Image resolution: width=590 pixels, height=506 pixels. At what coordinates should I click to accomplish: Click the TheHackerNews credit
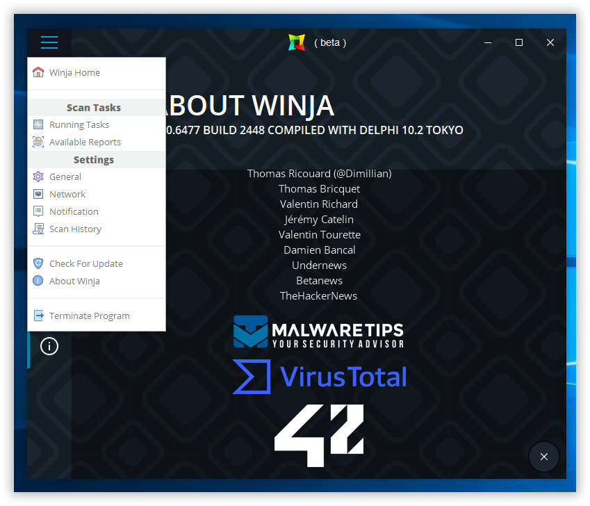318,295
